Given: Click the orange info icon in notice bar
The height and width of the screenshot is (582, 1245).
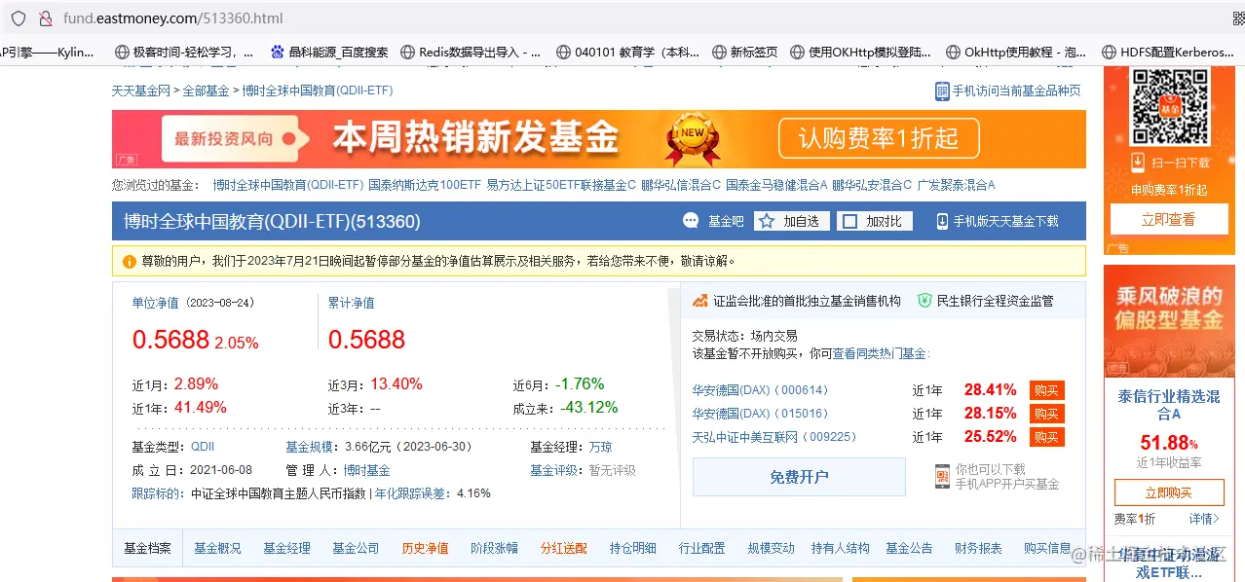Looking at the screenshot, I should click(130, 261).
